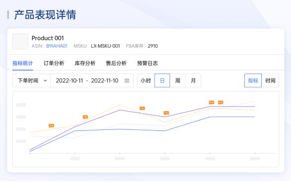Open the 订单分析 tab
This screenshot has width=291, height=182.
tap(54, 63)
